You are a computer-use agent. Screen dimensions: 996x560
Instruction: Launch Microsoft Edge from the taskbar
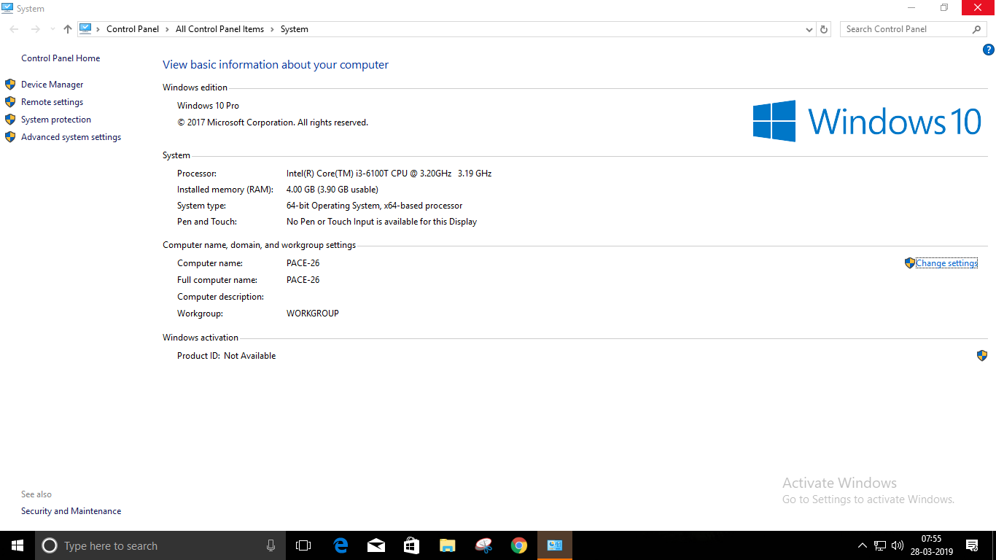tap(341, 545)
